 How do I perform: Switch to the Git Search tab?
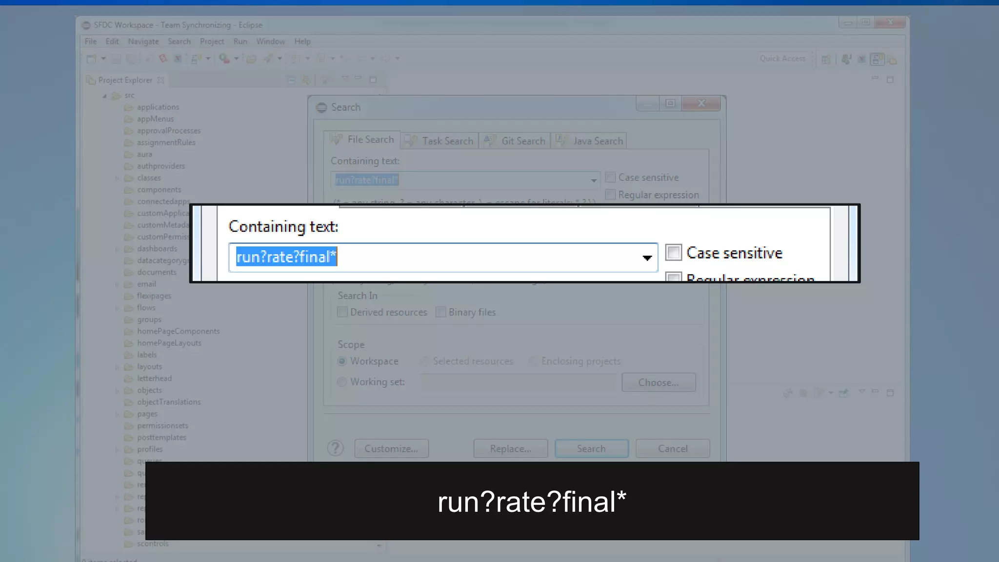515,141
